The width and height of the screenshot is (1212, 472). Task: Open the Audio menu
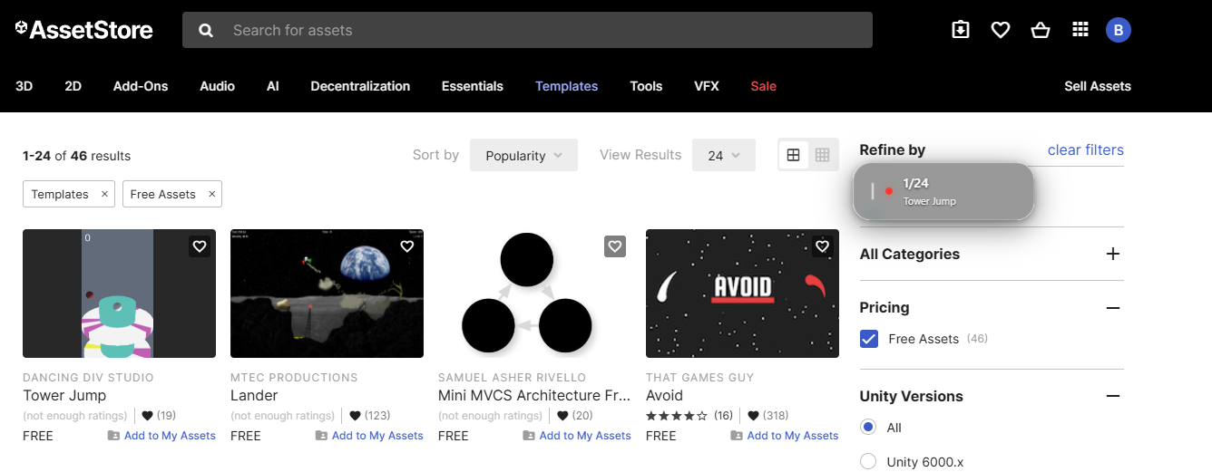click(x=218, y=86)
